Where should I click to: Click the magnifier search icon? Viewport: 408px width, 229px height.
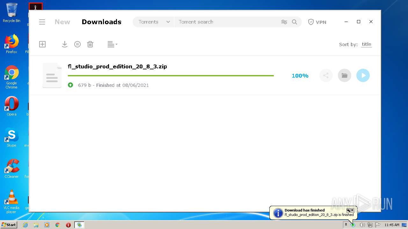tap(295, 22)
